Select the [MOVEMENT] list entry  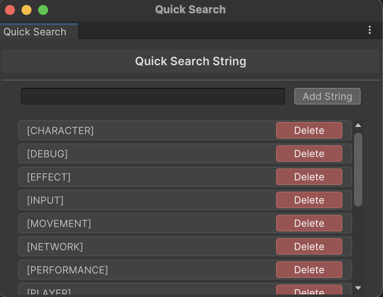[124, 223]
